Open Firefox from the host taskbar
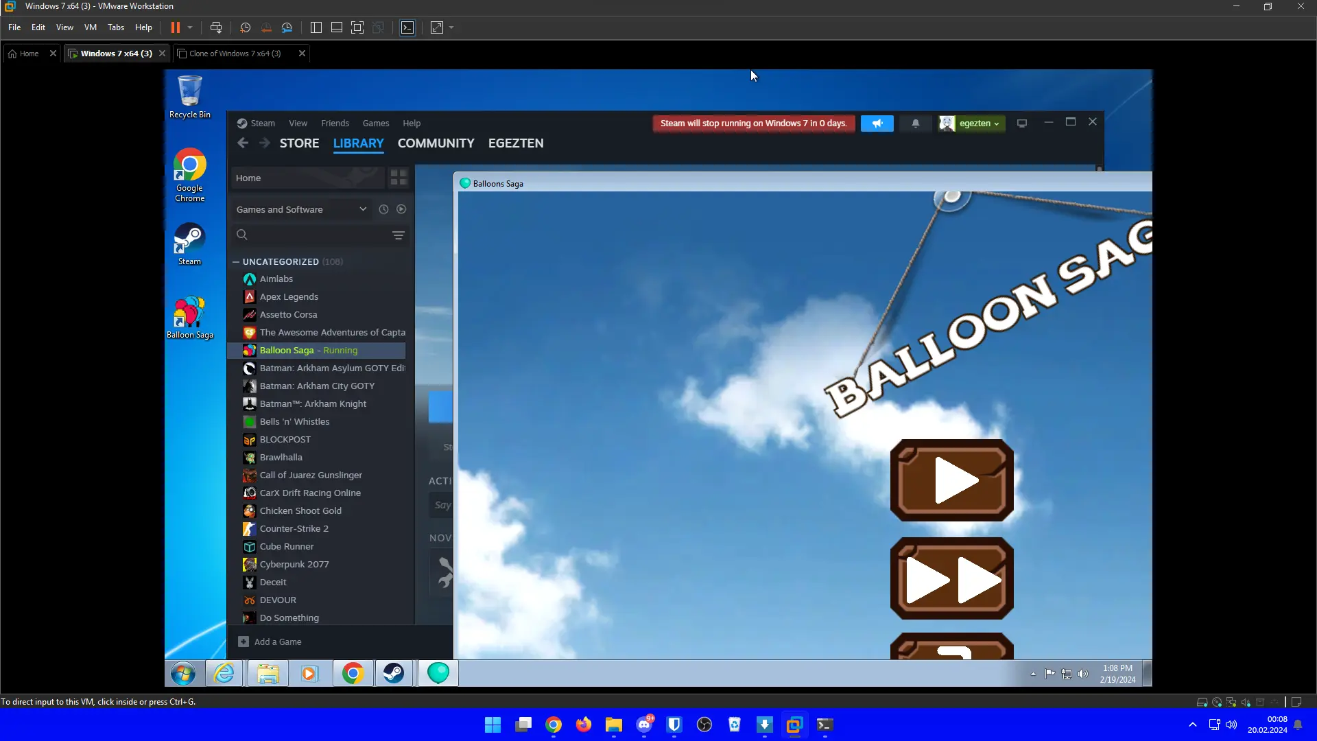 coord(584,725)
